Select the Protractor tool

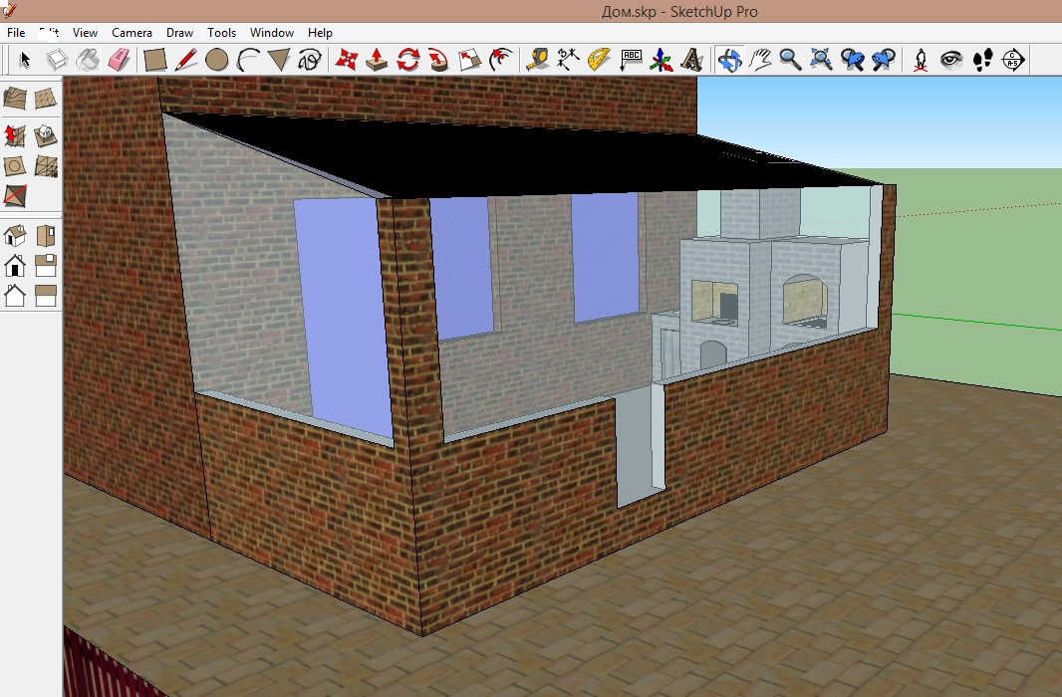click(x=599, y=60)
